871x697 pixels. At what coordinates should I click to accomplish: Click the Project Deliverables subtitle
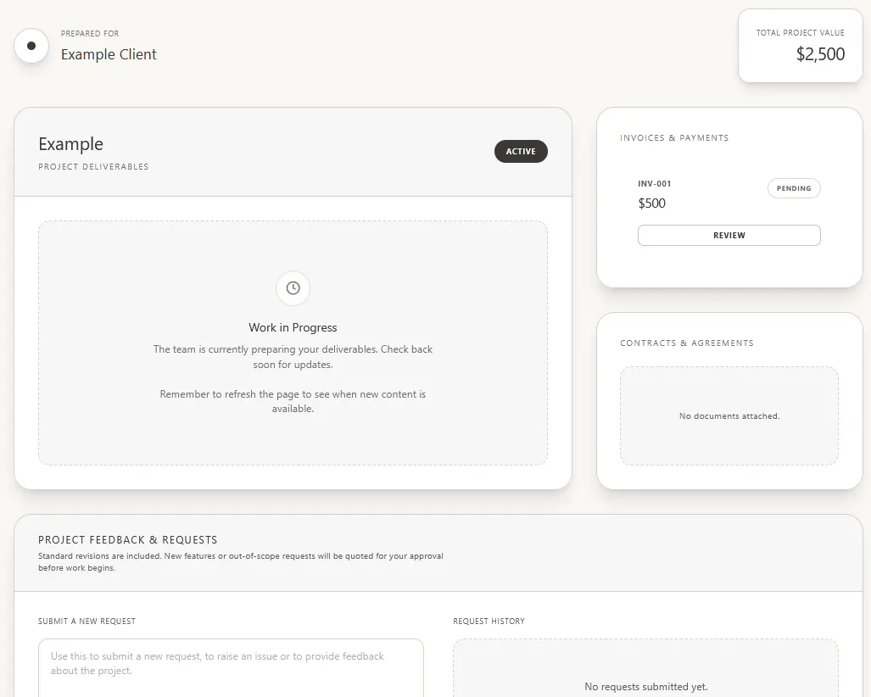93,166
